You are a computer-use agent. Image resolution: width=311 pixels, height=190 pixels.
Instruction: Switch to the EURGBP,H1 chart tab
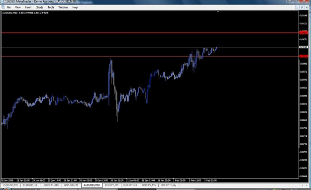click(30, 185)
